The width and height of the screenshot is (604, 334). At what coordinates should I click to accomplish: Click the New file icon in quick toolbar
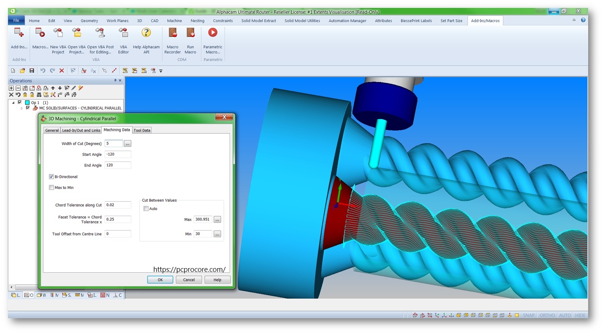[x=13, y=70]
